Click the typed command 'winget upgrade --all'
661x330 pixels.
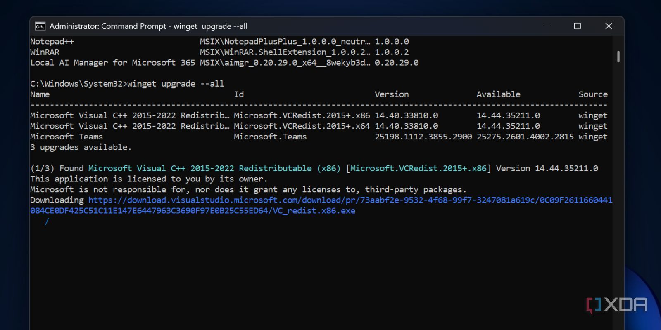click(x=176, y=84)
